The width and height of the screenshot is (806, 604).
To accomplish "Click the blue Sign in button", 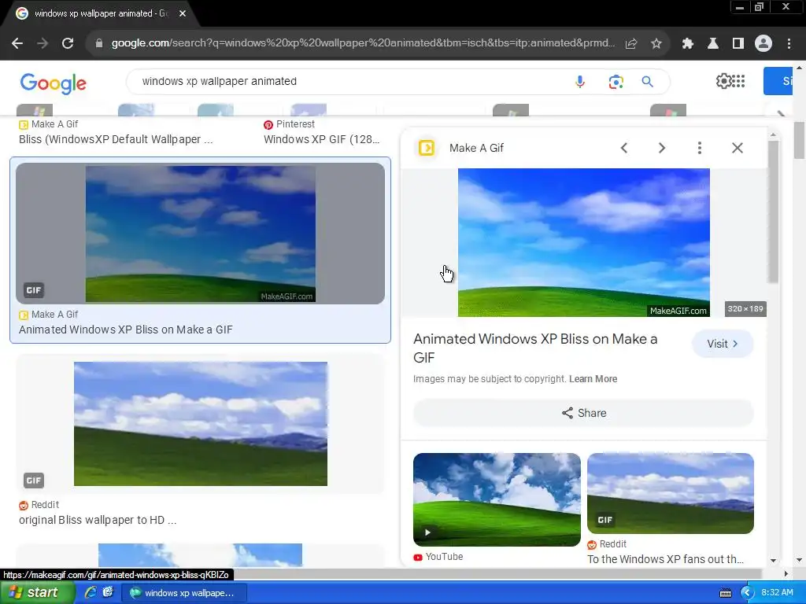I will point(778,81).
